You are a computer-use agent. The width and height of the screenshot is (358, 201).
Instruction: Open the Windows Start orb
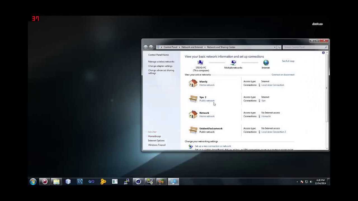click(x=33, y=182)
